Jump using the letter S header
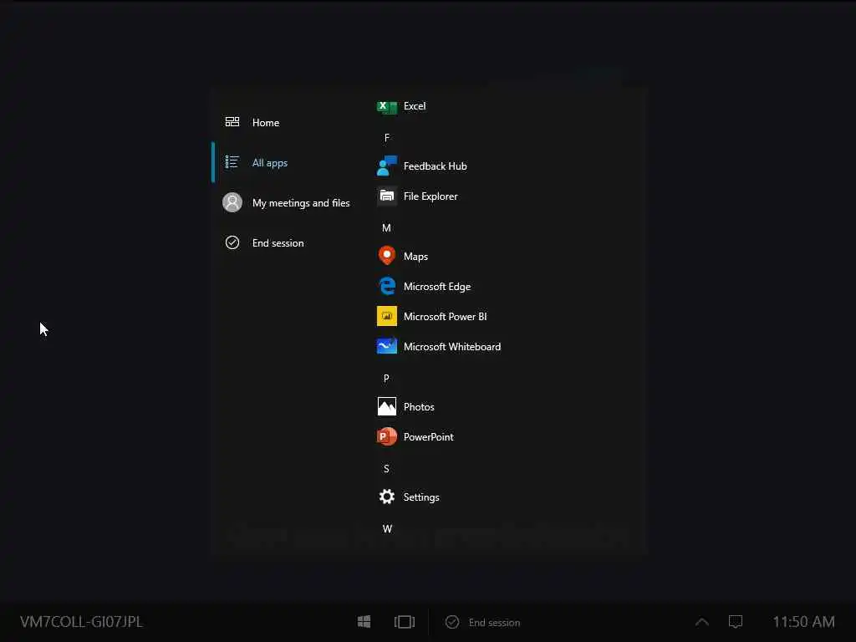This screenshot has width=856, height=642. coord(386,469)
